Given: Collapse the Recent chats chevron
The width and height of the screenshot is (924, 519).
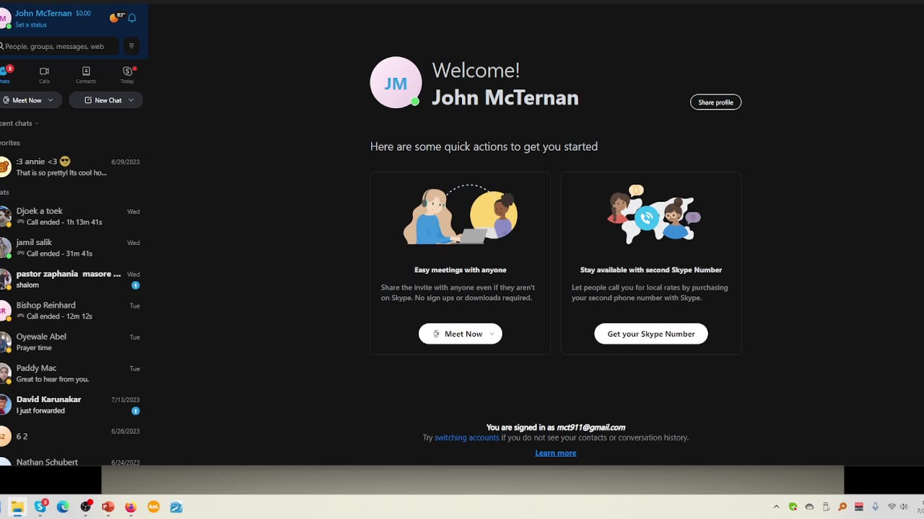Looking at the screenshot, I should (37, 123).
